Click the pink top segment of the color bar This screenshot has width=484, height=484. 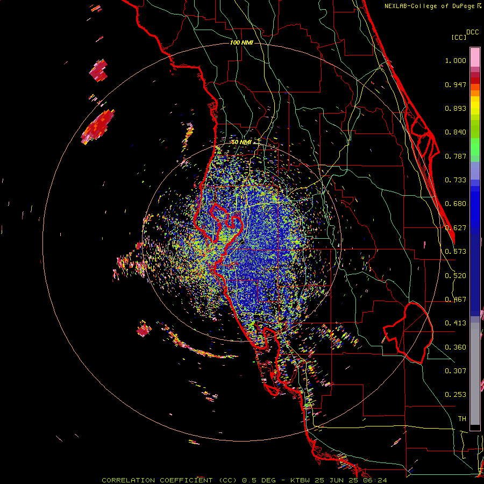point(475,57)
